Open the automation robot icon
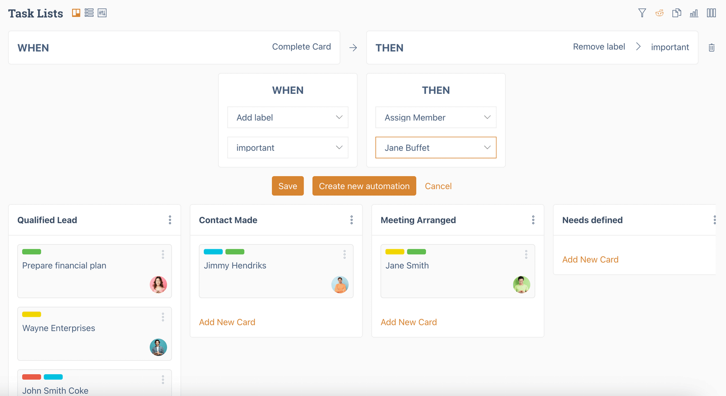Image resolution: width=726 pixels, height=396 pixels. click(x=659, y=13)
